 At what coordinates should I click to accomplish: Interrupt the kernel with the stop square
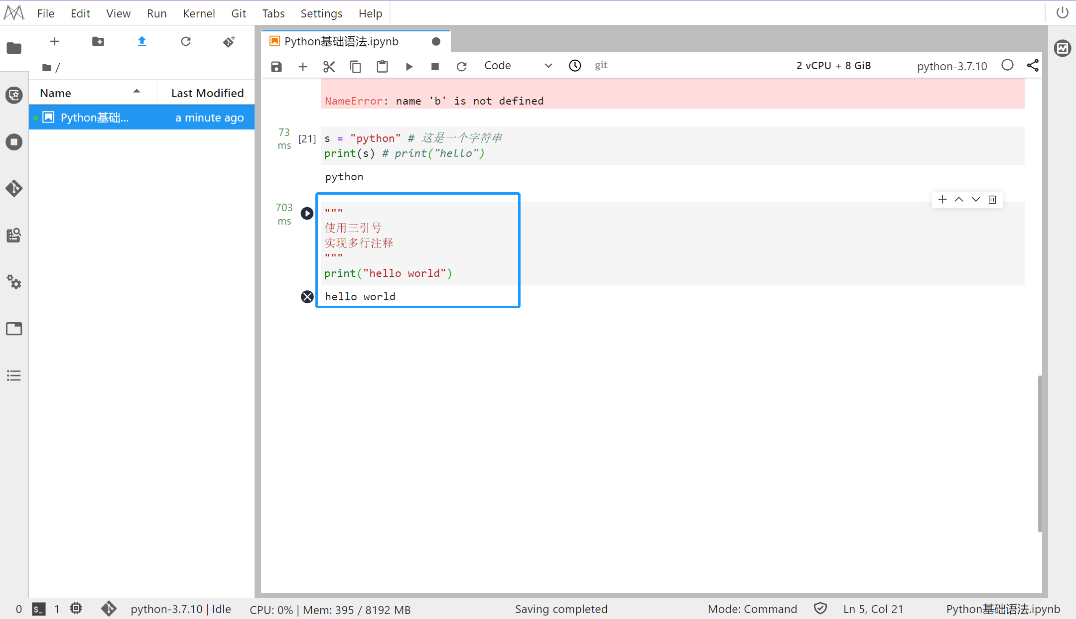[435, 66]
